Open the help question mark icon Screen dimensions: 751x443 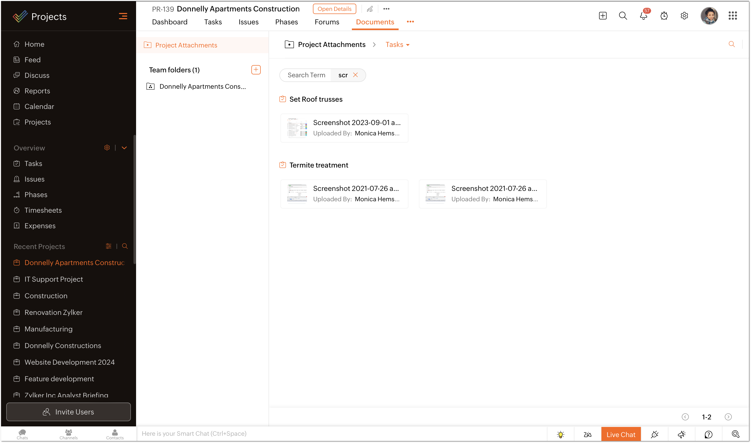coord(708,434)
